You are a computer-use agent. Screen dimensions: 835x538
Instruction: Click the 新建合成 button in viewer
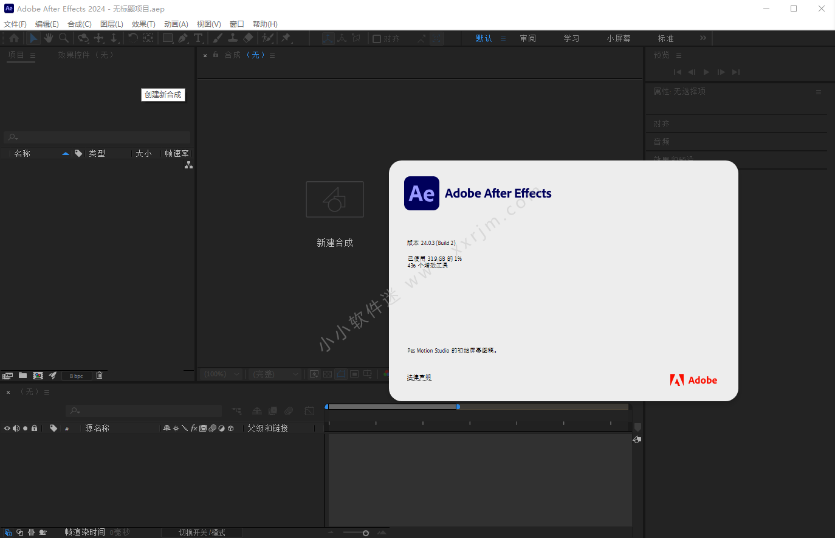pos(335,214)
